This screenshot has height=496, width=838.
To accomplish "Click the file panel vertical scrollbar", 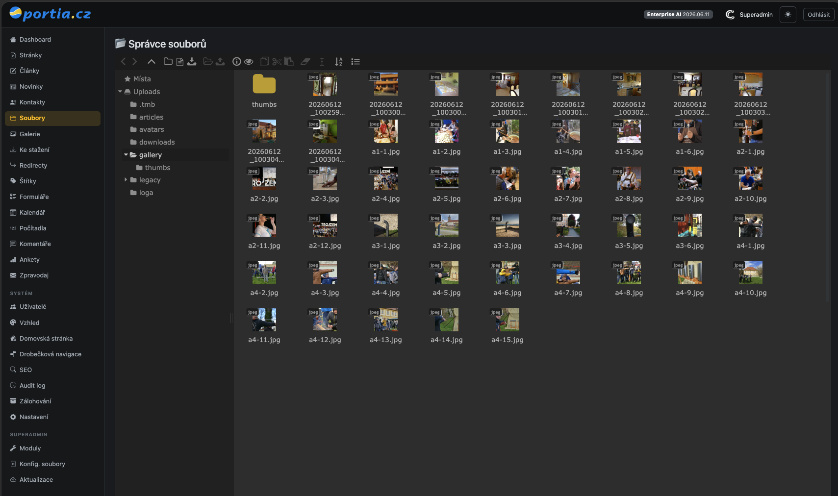I will pyautogui.click(x=828, y=186).
